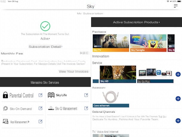Open Sky On Demand edit icon

coord(40,108)
